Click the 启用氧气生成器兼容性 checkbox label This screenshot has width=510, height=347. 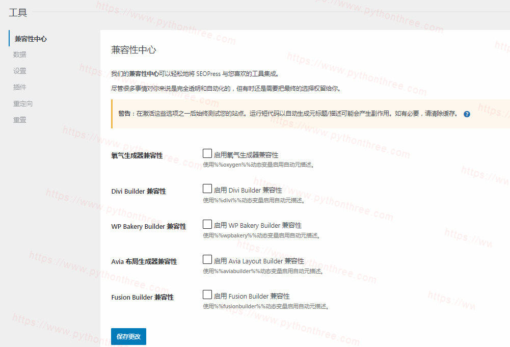click(246, 155)
